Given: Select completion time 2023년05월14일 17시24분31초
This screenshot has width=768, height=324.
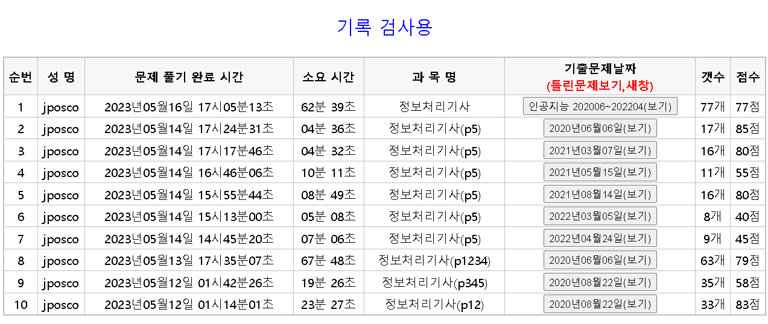Looking at the screenshot, I should pyautogui.click(x=189, y=129).
